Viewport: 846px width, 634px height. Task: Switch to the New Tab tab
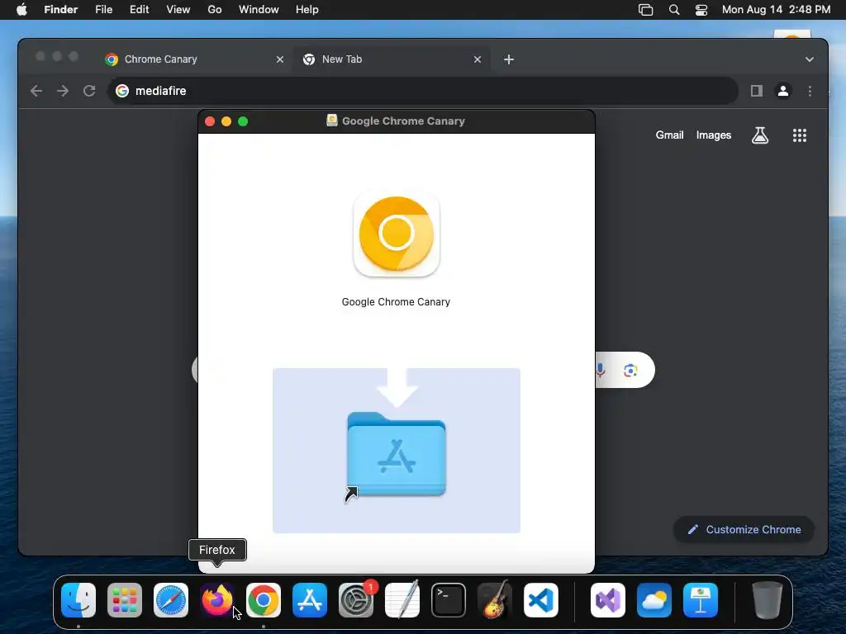click(x=391, y=59)
